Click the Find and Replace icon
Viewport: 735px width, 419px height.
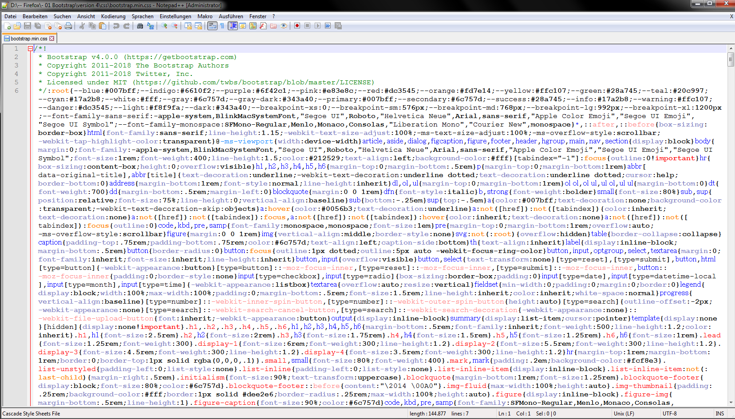coord(150,26)
